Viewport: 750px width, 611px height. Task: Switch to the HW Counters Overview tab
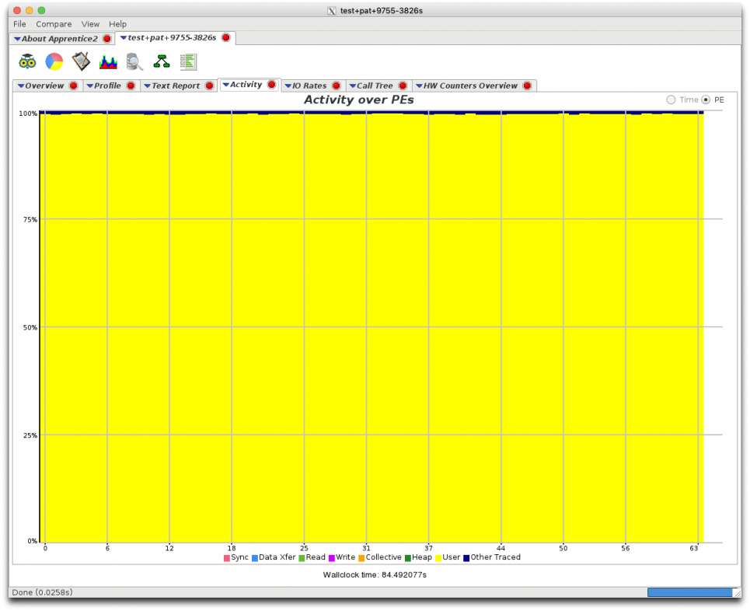coord(469,86)
